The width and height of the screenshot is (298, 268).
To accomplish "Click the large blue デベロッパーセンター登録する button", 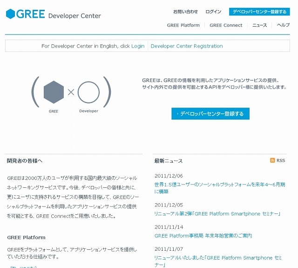I will tap(210, 114).
